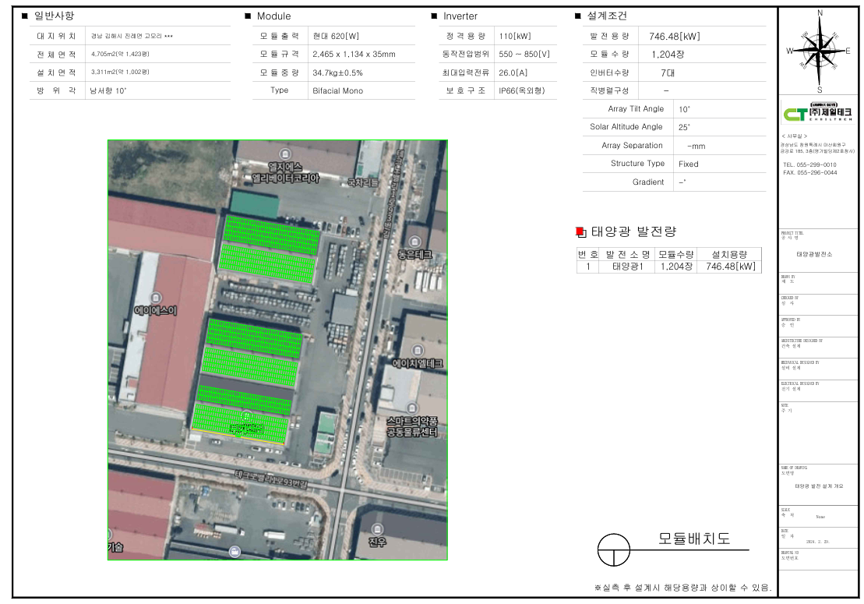Click the 태양광발전소 project title field

pos(813,255)
